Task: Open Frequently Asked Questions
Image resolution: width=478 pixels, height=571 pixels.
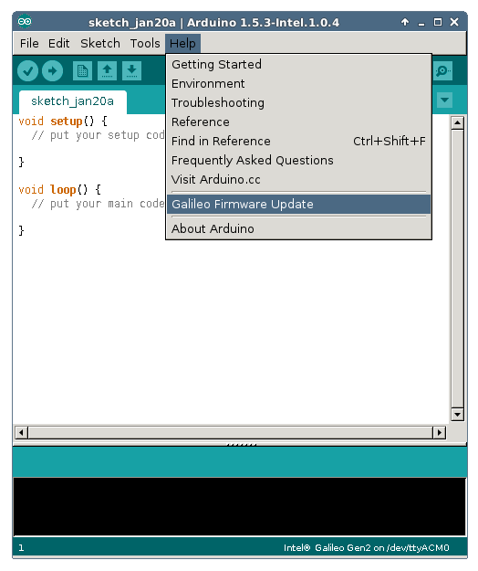Action: tap(299, 160)
